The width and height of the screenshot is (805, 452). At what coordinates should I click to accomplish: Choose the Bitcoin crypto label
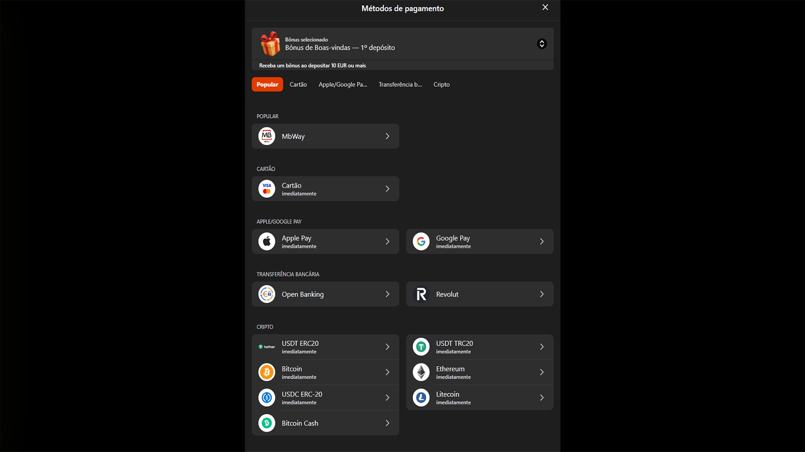pyautogui.click(x=292, y=369)
